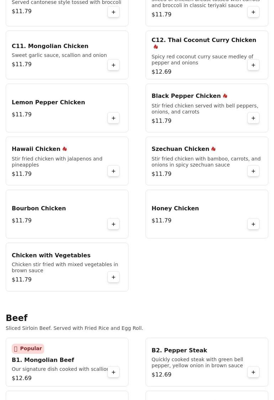Add Honey Chicken via plus icon
The image size is (274, 400).
tap(253, 224)
